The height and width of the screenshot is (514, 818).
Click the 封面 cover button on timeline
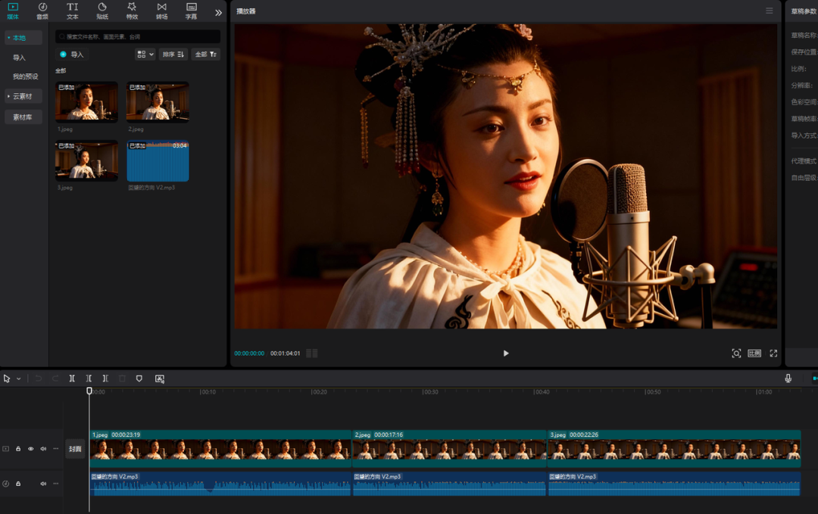pos(75,449)
